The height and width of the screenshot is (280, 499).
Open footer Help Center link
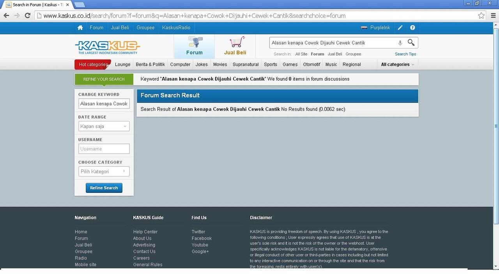(145, 232)
